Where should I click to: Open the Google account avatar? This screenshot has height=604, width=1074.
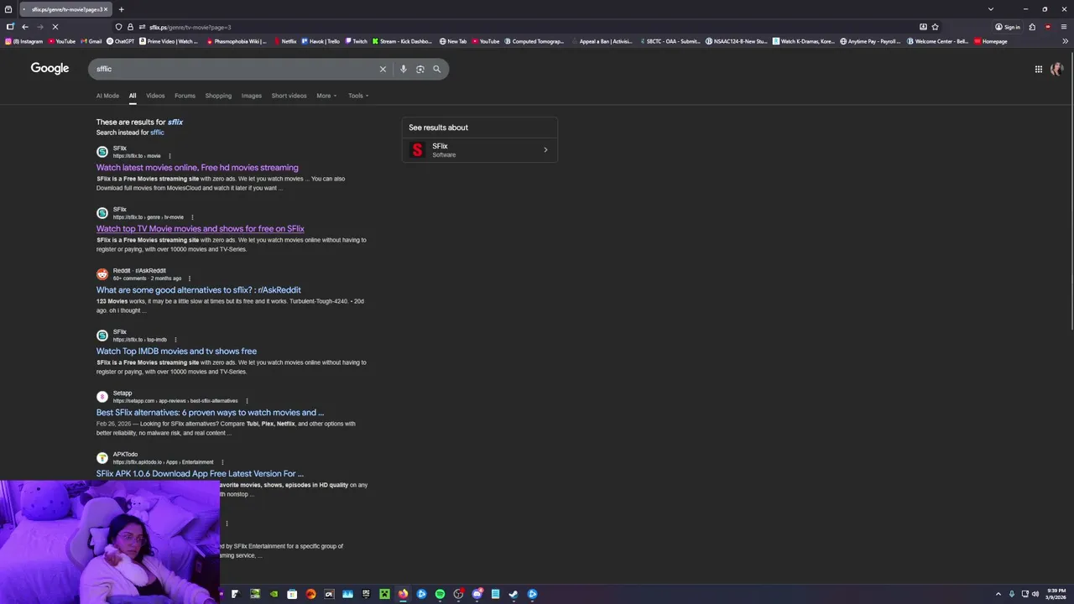pyautogui.click(x=1056, y=69)
